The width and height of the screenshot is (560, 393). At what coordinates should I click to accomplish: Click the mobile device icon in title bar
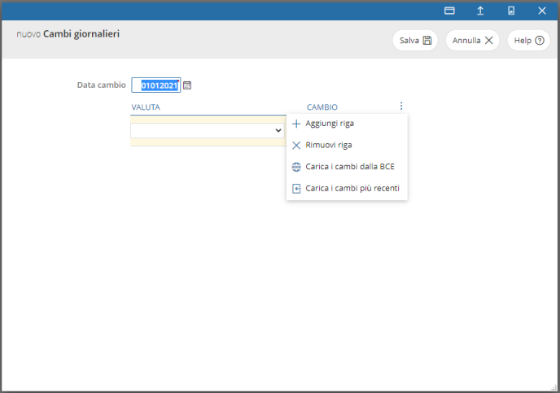click(x=511, y=11)
